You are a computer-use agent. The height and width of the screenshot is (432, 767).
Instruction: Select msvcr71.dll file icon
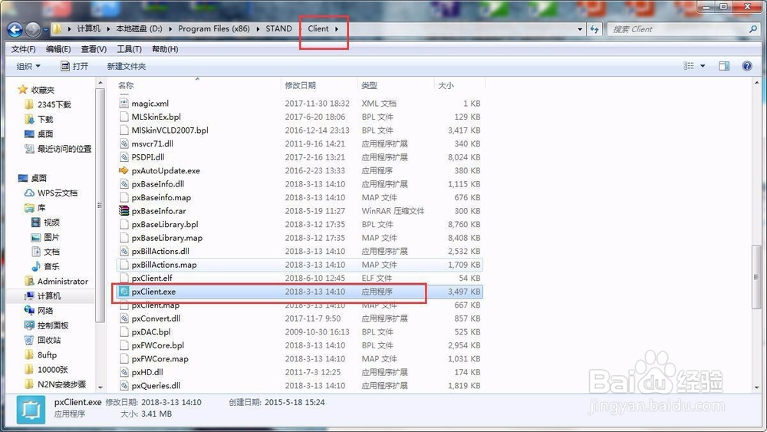[x=123, y=143]
